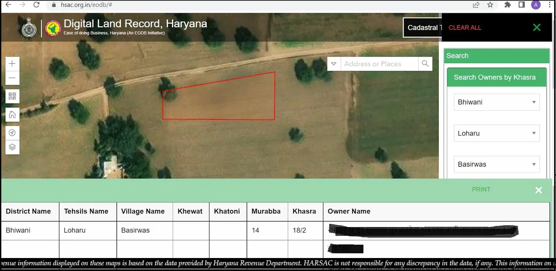Select Search Owners by Khasra header
Viewport: 556px width, 271px height.
click(x=494, y=77)
